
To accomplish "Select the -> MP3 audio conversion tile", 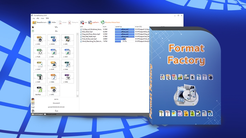I will tap(40, 40).
